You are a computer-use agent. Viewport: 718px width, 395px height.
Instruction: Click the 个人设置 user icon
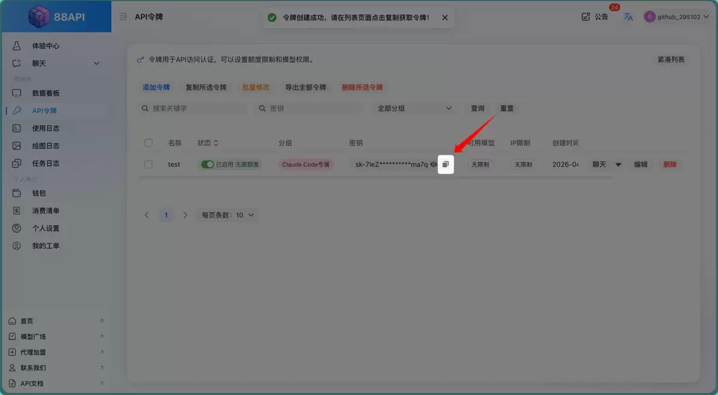click(17, 228)
